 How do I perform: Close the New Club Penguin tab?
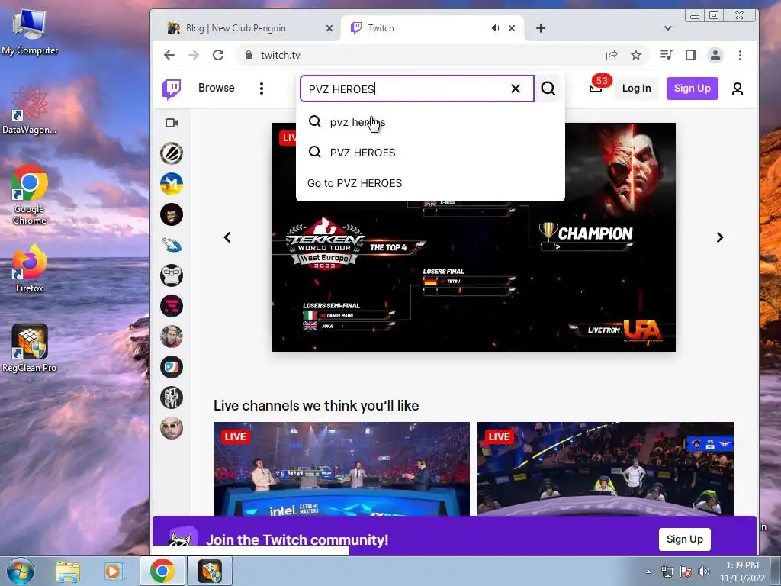(x=329, y=28)
